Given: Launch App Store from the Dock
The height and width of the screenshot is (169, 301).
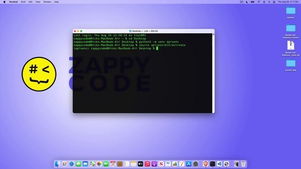Looking at the screenshot, I should pyautogui.click(x=189, y=164).
